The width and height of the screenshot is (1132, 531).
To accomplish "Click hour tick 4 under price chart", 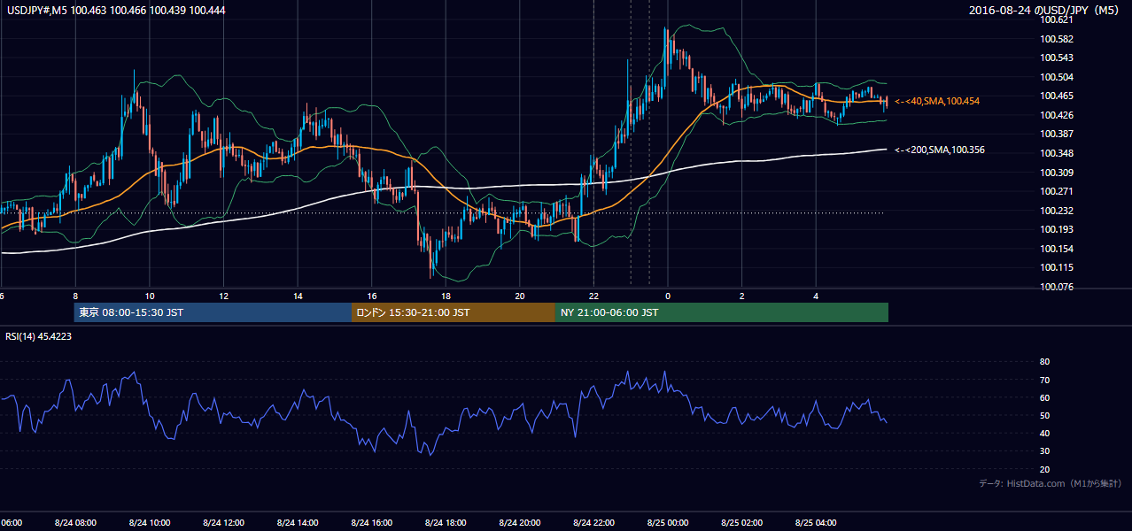I will pyautogui.click(x=816, y=296).
